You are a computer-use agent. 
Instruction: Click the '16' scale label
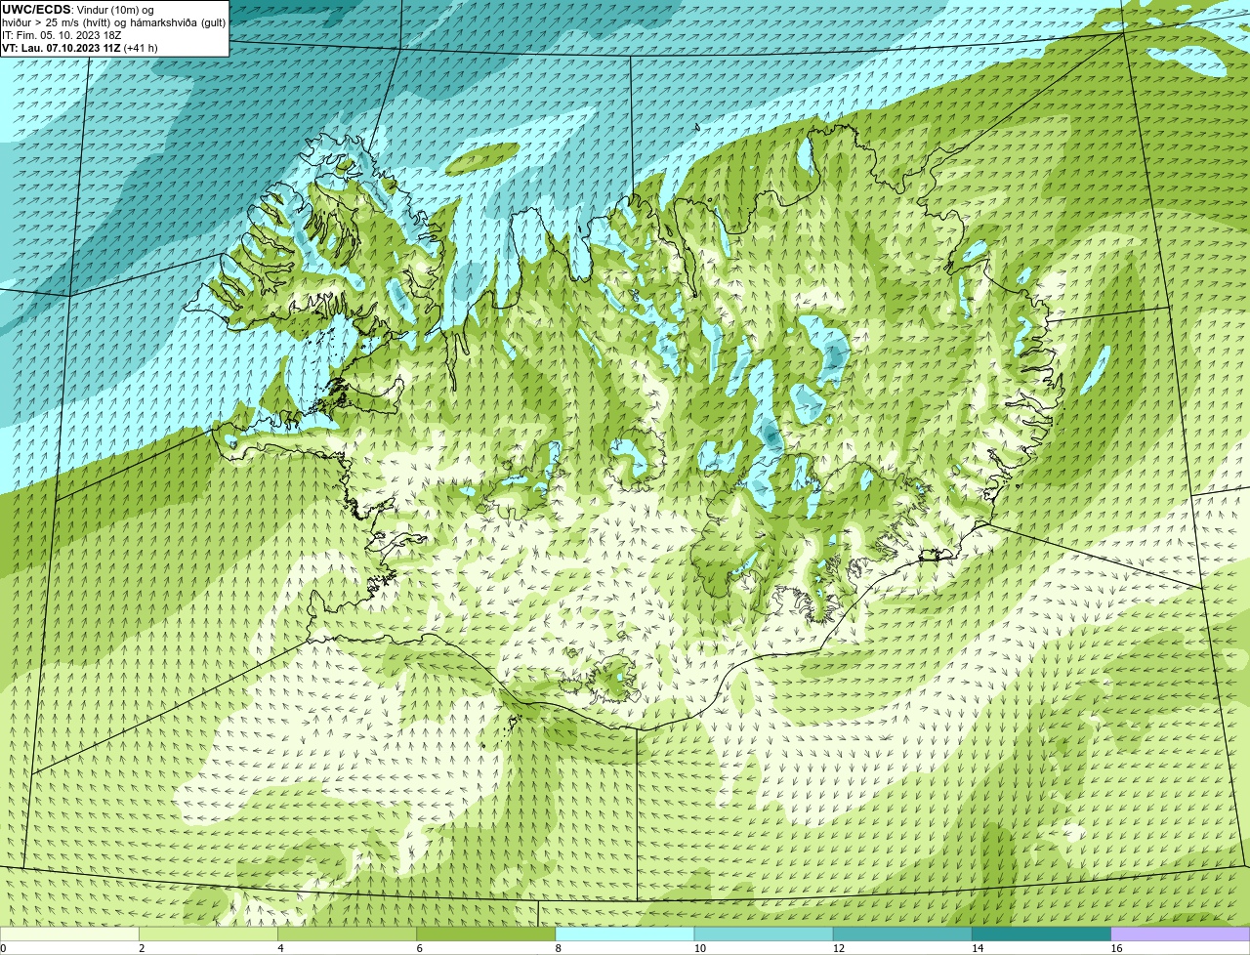(x=1116, y=948)
